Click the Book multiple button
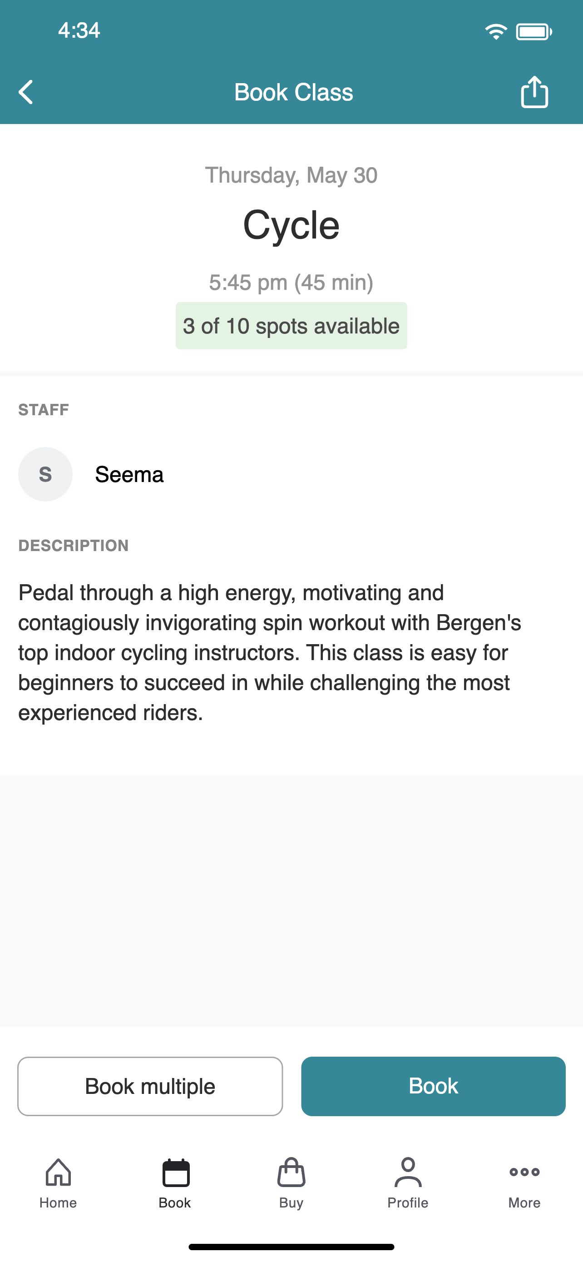 point(150,1086)
